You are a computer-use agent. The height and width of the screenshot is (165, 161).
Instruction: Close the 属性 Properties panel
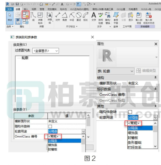(156, 44)
